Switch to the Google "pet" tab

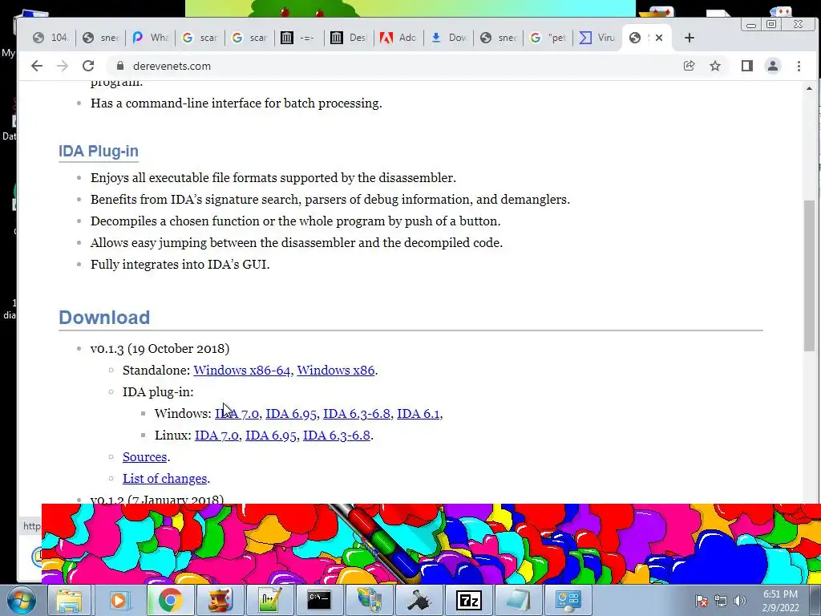[x=548, y=38]
